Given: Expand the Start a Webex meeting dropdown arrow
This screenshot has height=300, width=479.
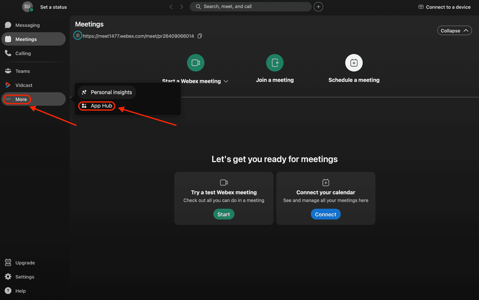Looking at the screenshot, I should click(x=226, y=81).
